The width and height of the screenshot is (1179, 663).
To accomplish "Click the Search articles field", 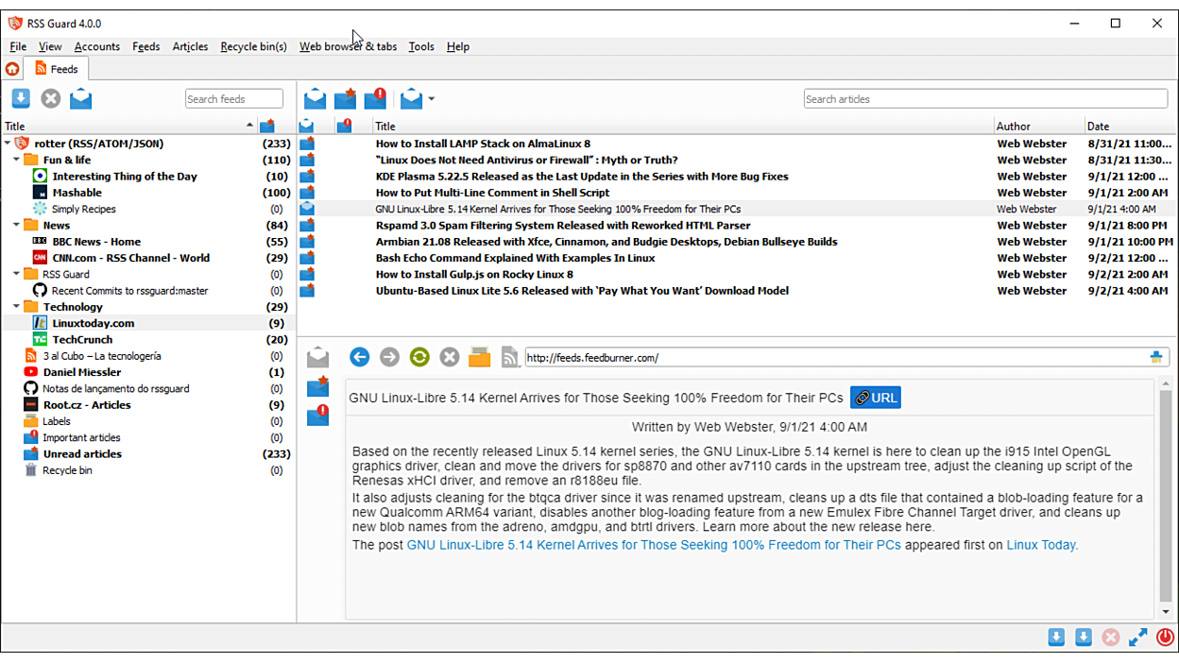I will pos(985,99).
